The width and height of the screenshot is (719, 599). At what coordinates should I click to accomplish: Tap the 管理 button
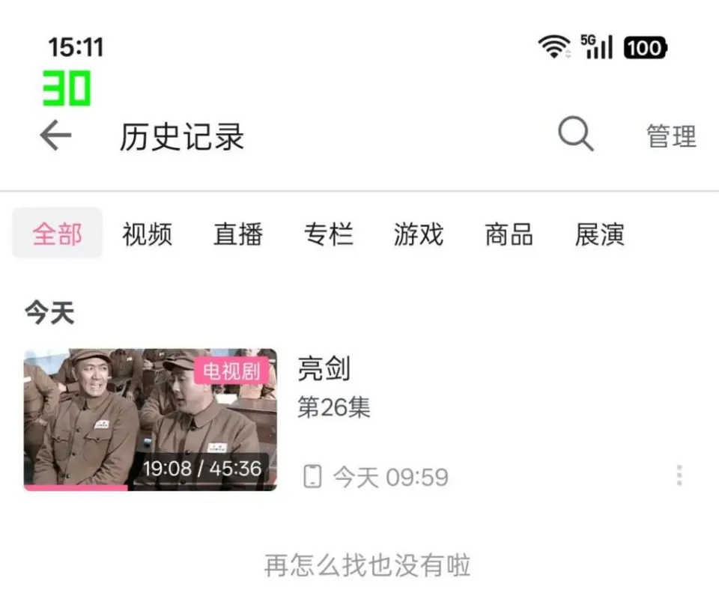672,136
